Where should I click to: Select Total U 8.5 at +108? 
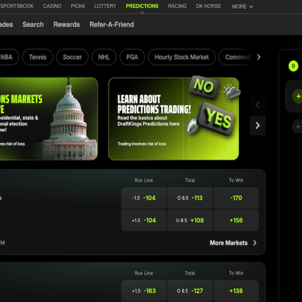190,220
